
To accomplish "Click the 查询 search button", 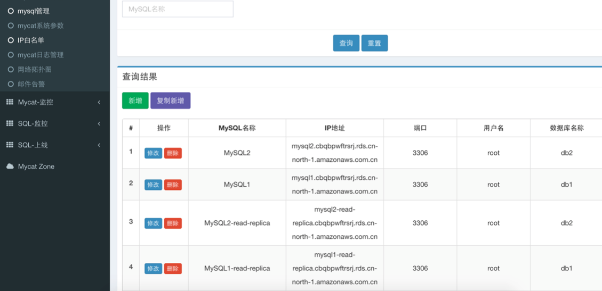I will [346, 43].
